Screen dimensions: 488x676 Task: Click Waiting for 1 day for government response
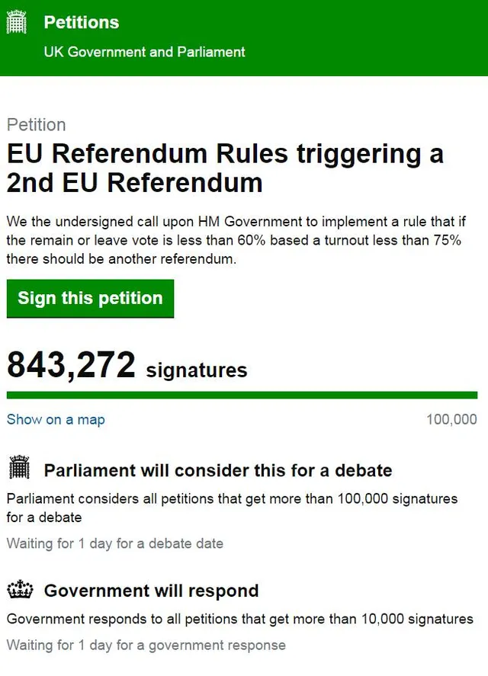point(146,645)
